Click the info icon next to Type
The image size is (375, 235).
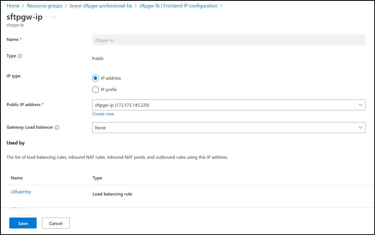[x=20, y=56]
